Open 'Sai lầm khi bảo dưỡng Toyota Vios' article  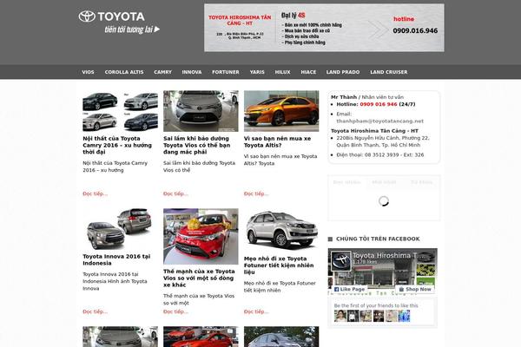click(x=197, y=145)
